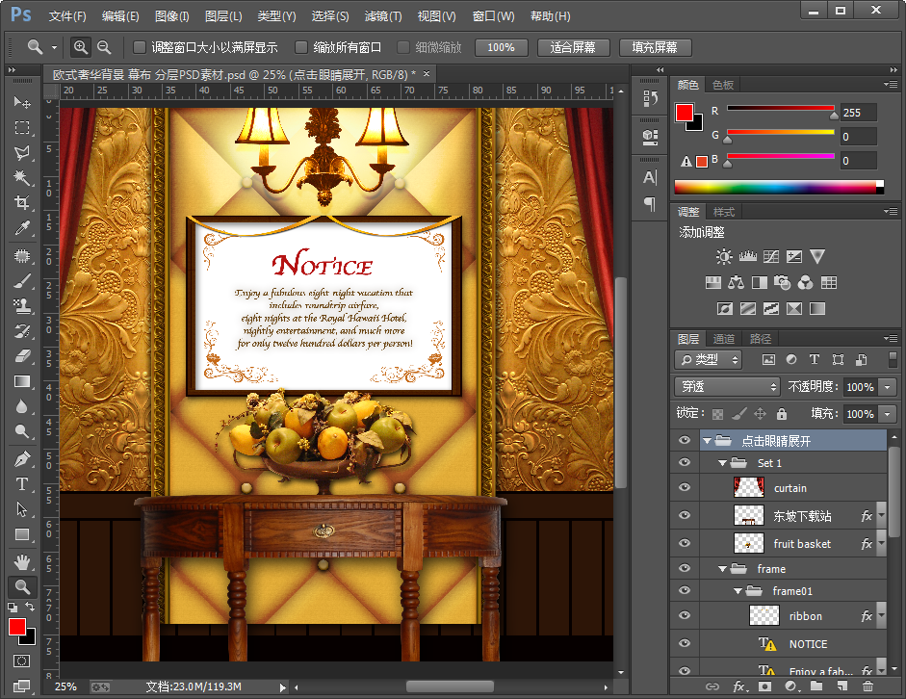Click the 填充屏幕 button

click(x=654, y=47)
